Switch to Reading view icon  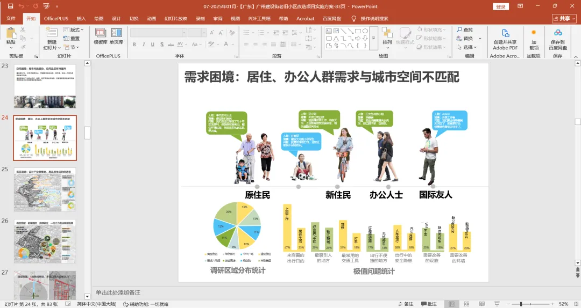[481, 304]
